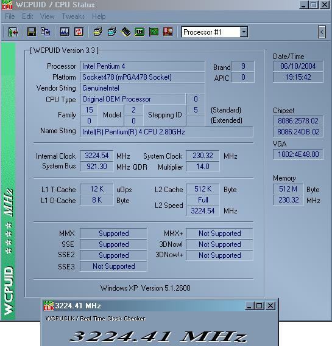Click 'Windows XP Version 5.1.2600' text
Viewport: 332px width, 346px height.
[145, 288]
